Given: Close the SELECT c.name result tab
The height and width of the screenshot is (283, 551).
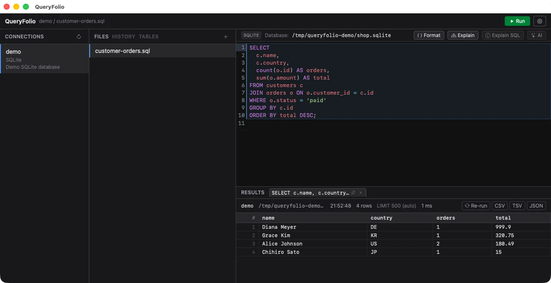Looking at the screenshot, I should [x=361, y=193].
